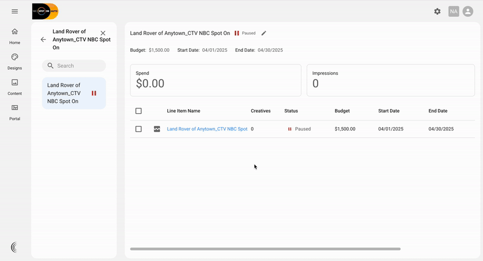Click the search magnifier icon
The image size is (483, 261).
click(x=51, y=66)
